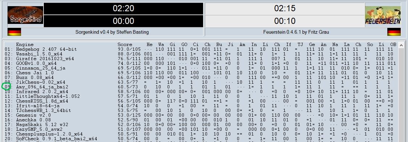
Task: Click the 'Wa' crosstable column header
Action: tap(161, 45)
